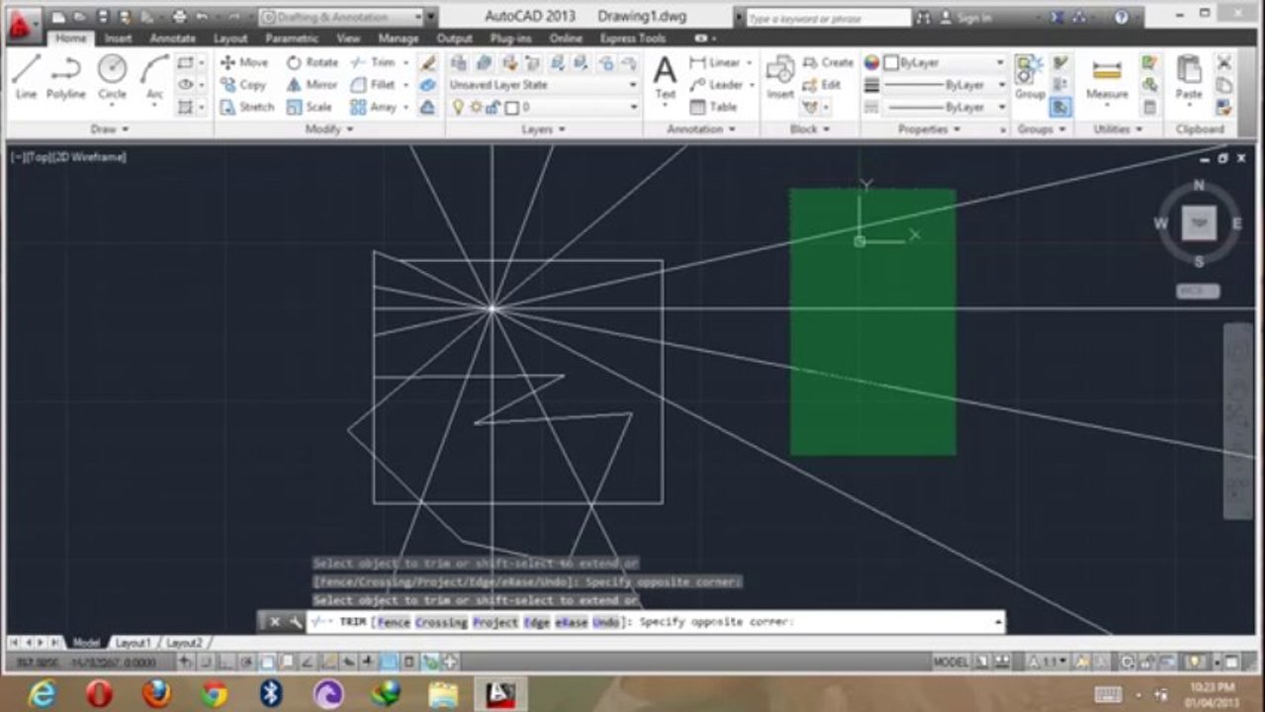Image resolution: width=1265 pixels, height=712 pixels.
Task: Click the object color wheel icon in Properties
Action: [871, 62]
